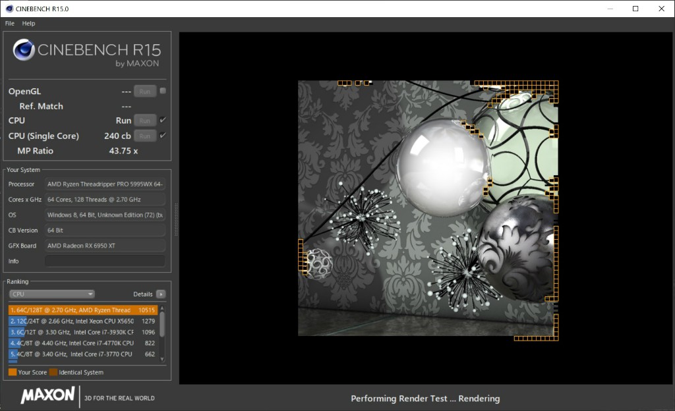This screenshot has height=411, width=675.
Task: Click the Info text input field
Action: point(105,261)
